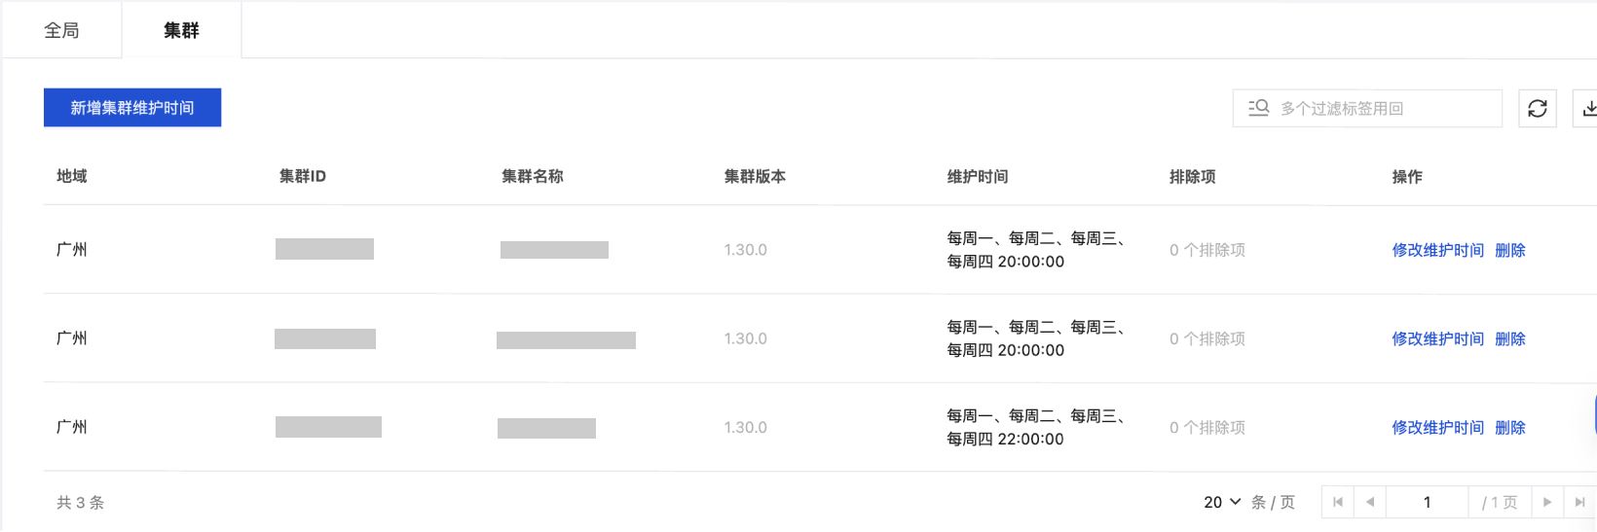
Task: Go to previous page arrow
Action: [x=1370, y=502]
